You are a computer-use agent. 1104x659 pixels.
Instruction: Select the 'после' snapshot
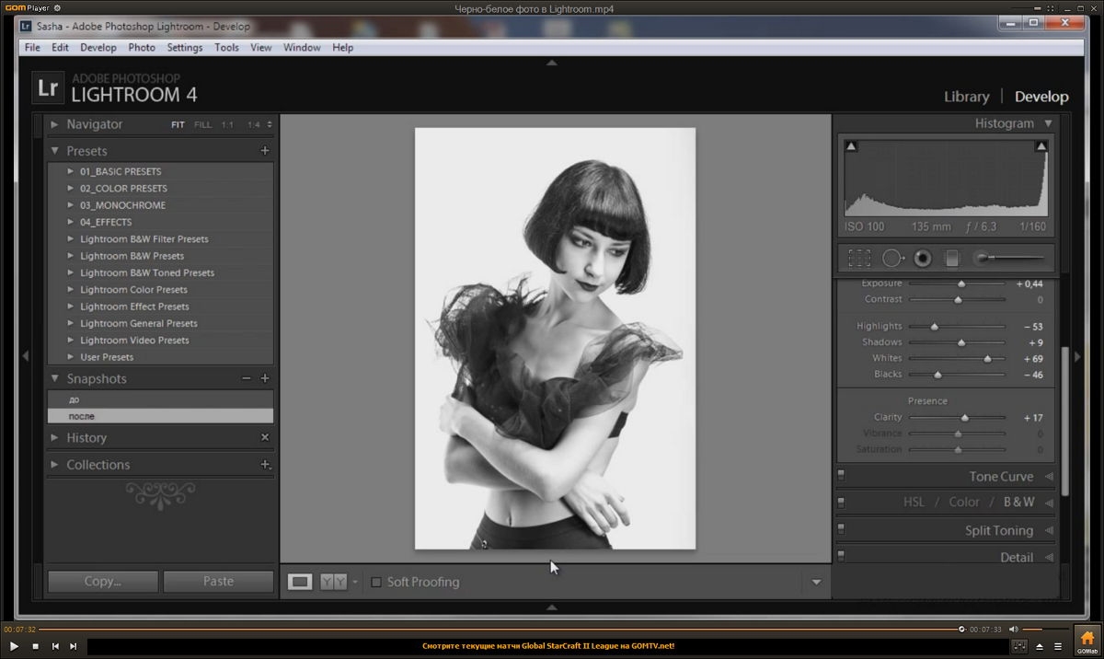pyautogui.click(x=160, y=416)
